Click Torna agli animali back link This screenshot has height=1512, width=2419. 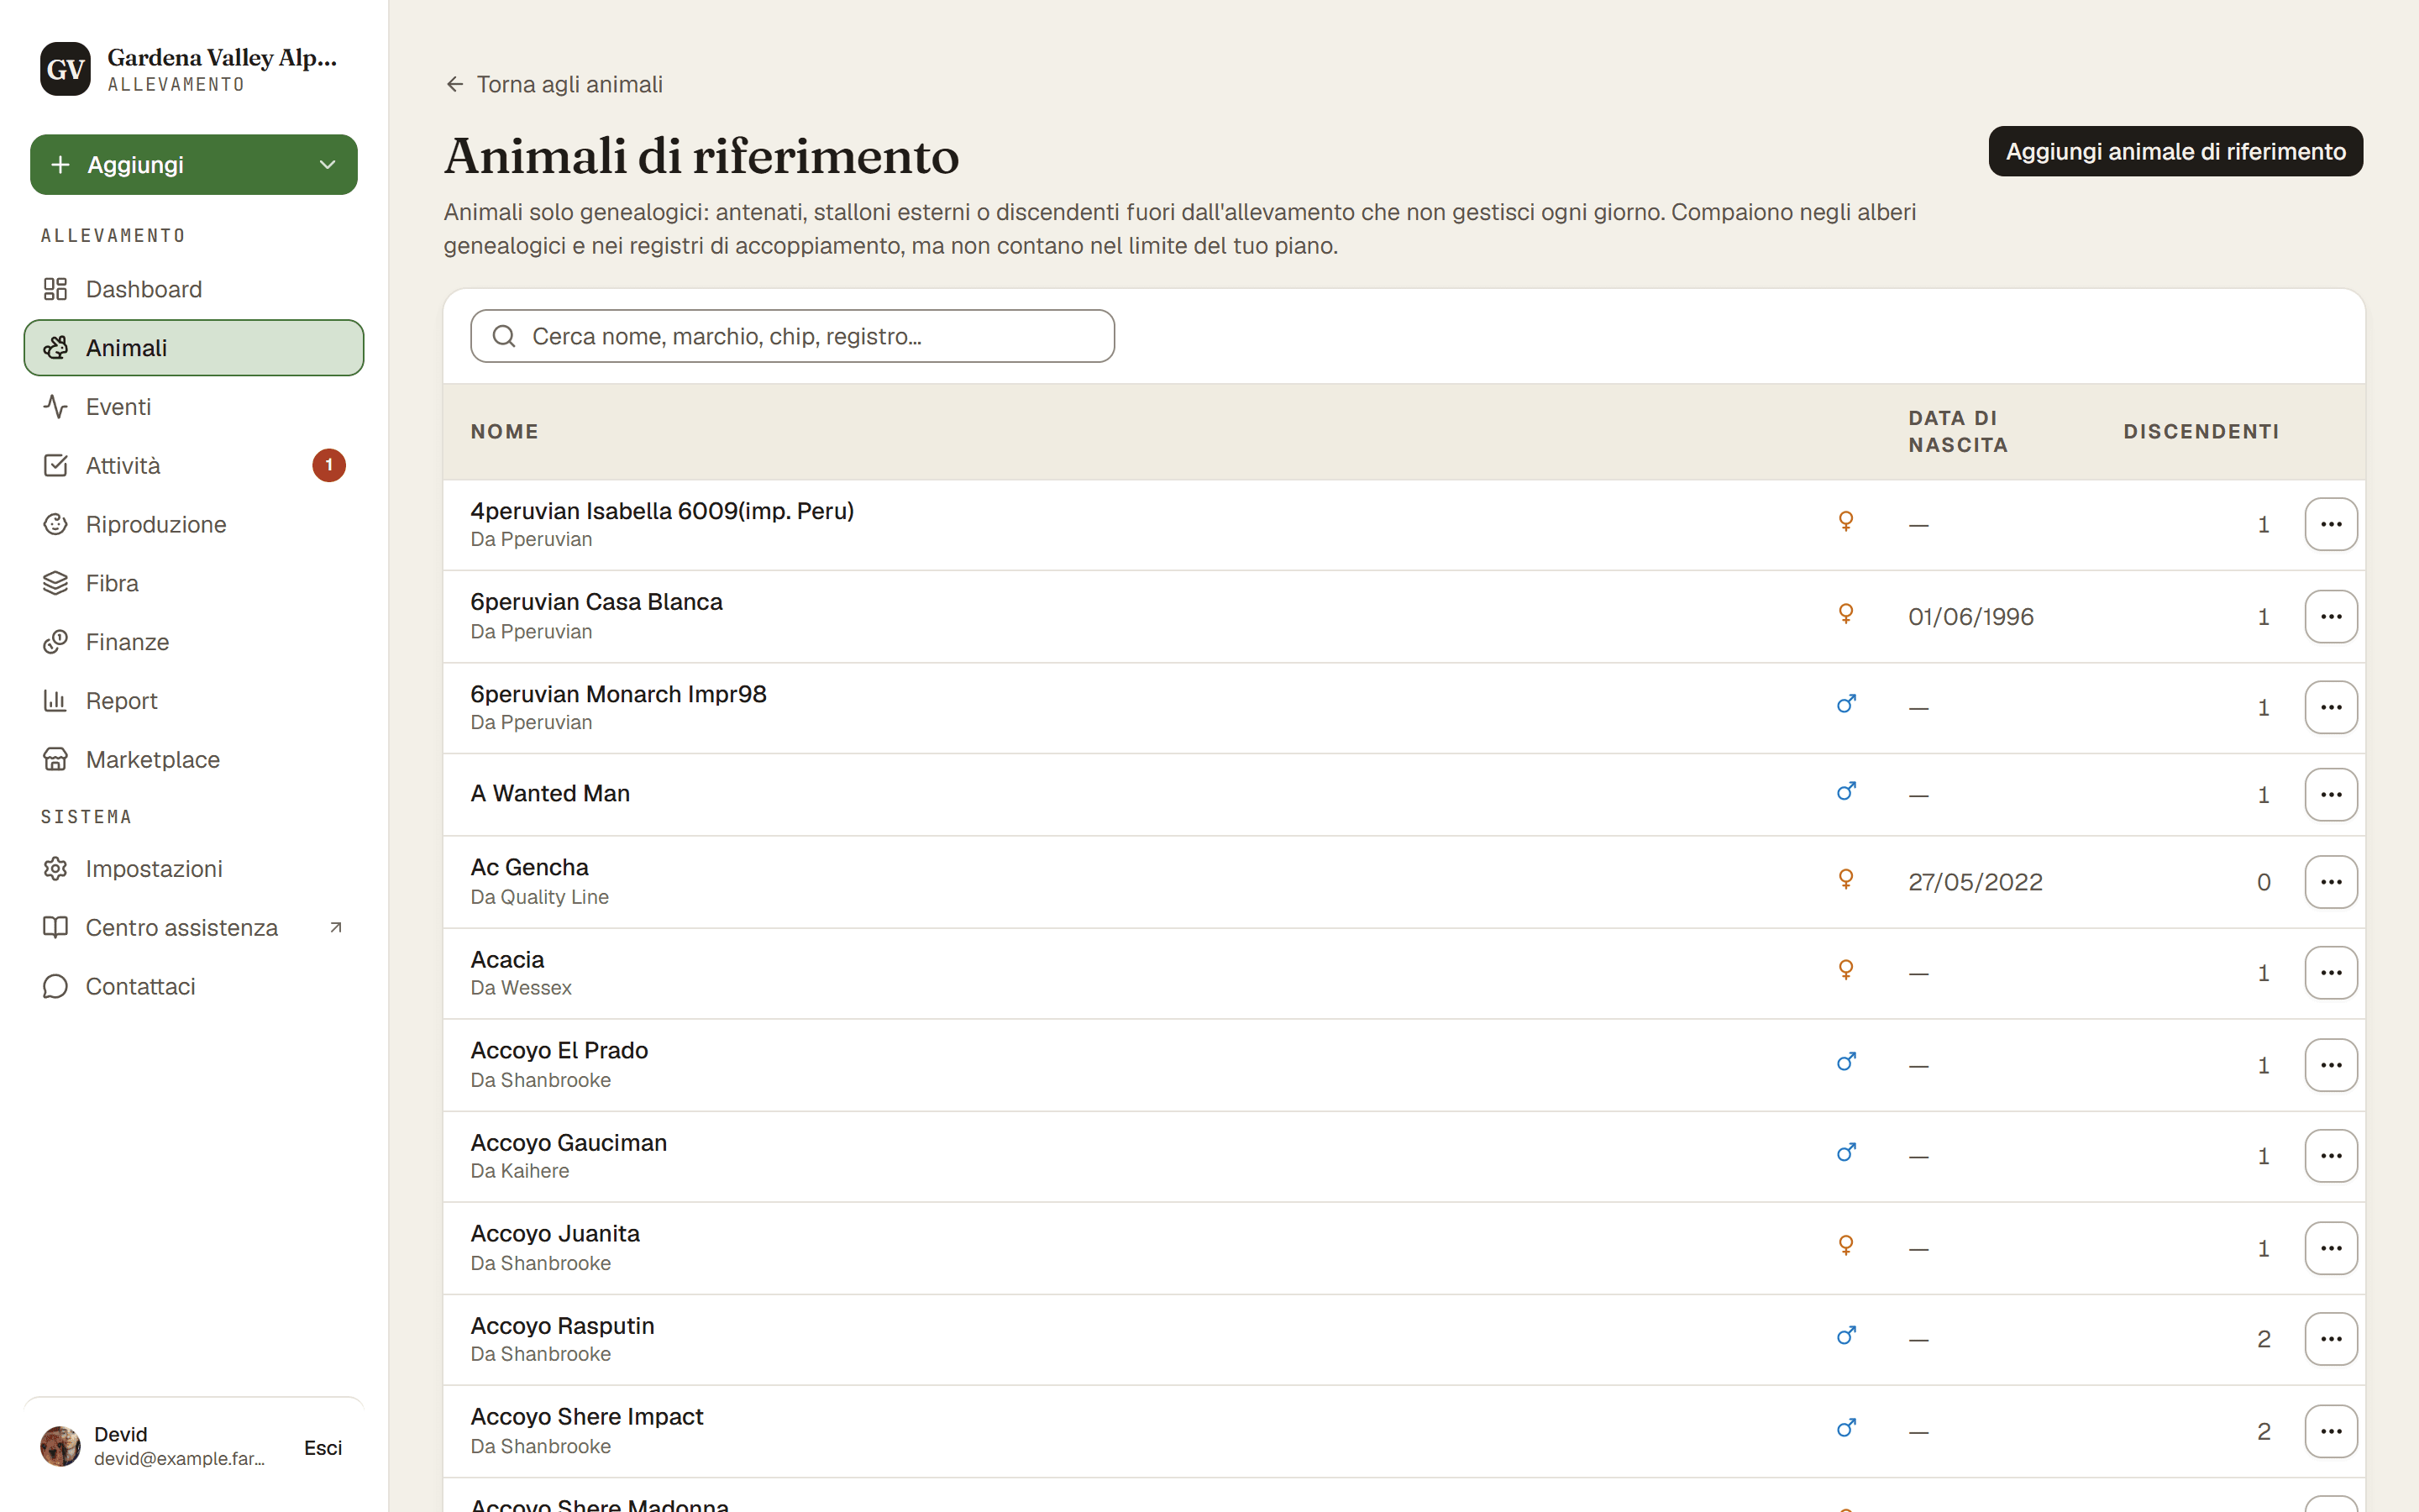(554, 84)
